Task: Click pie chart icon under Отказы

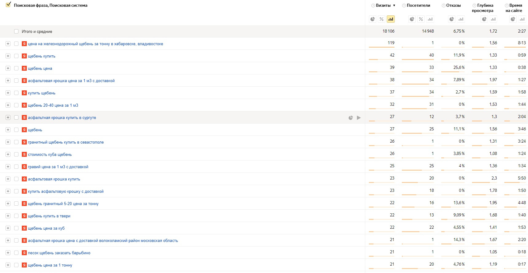Action: 452,19
